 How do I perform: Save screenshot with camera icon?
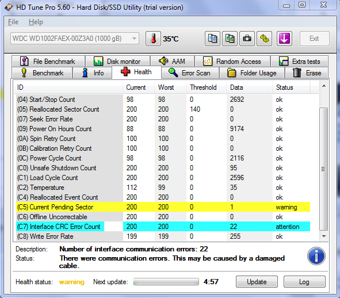point(247,39)
